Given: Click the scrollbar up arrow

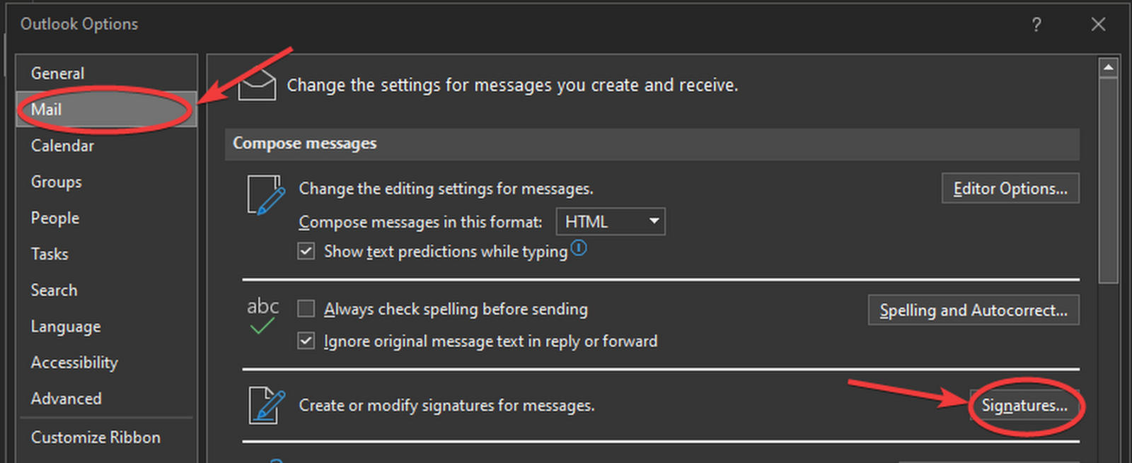Looking at the screenshot, I should [1108, 68].
